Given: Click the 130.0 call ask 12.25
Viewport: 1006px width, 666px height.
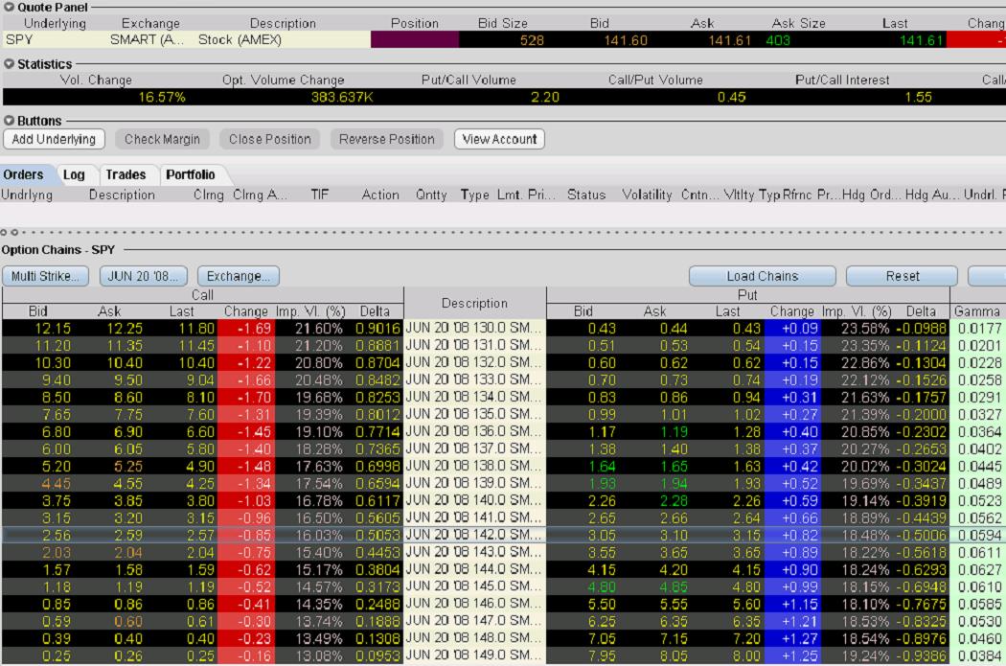Looking at the screenshot, I should click(125, 329).
